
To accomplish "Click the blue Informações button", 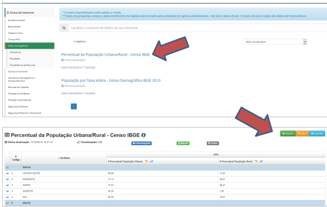I will tap(141, 143).
